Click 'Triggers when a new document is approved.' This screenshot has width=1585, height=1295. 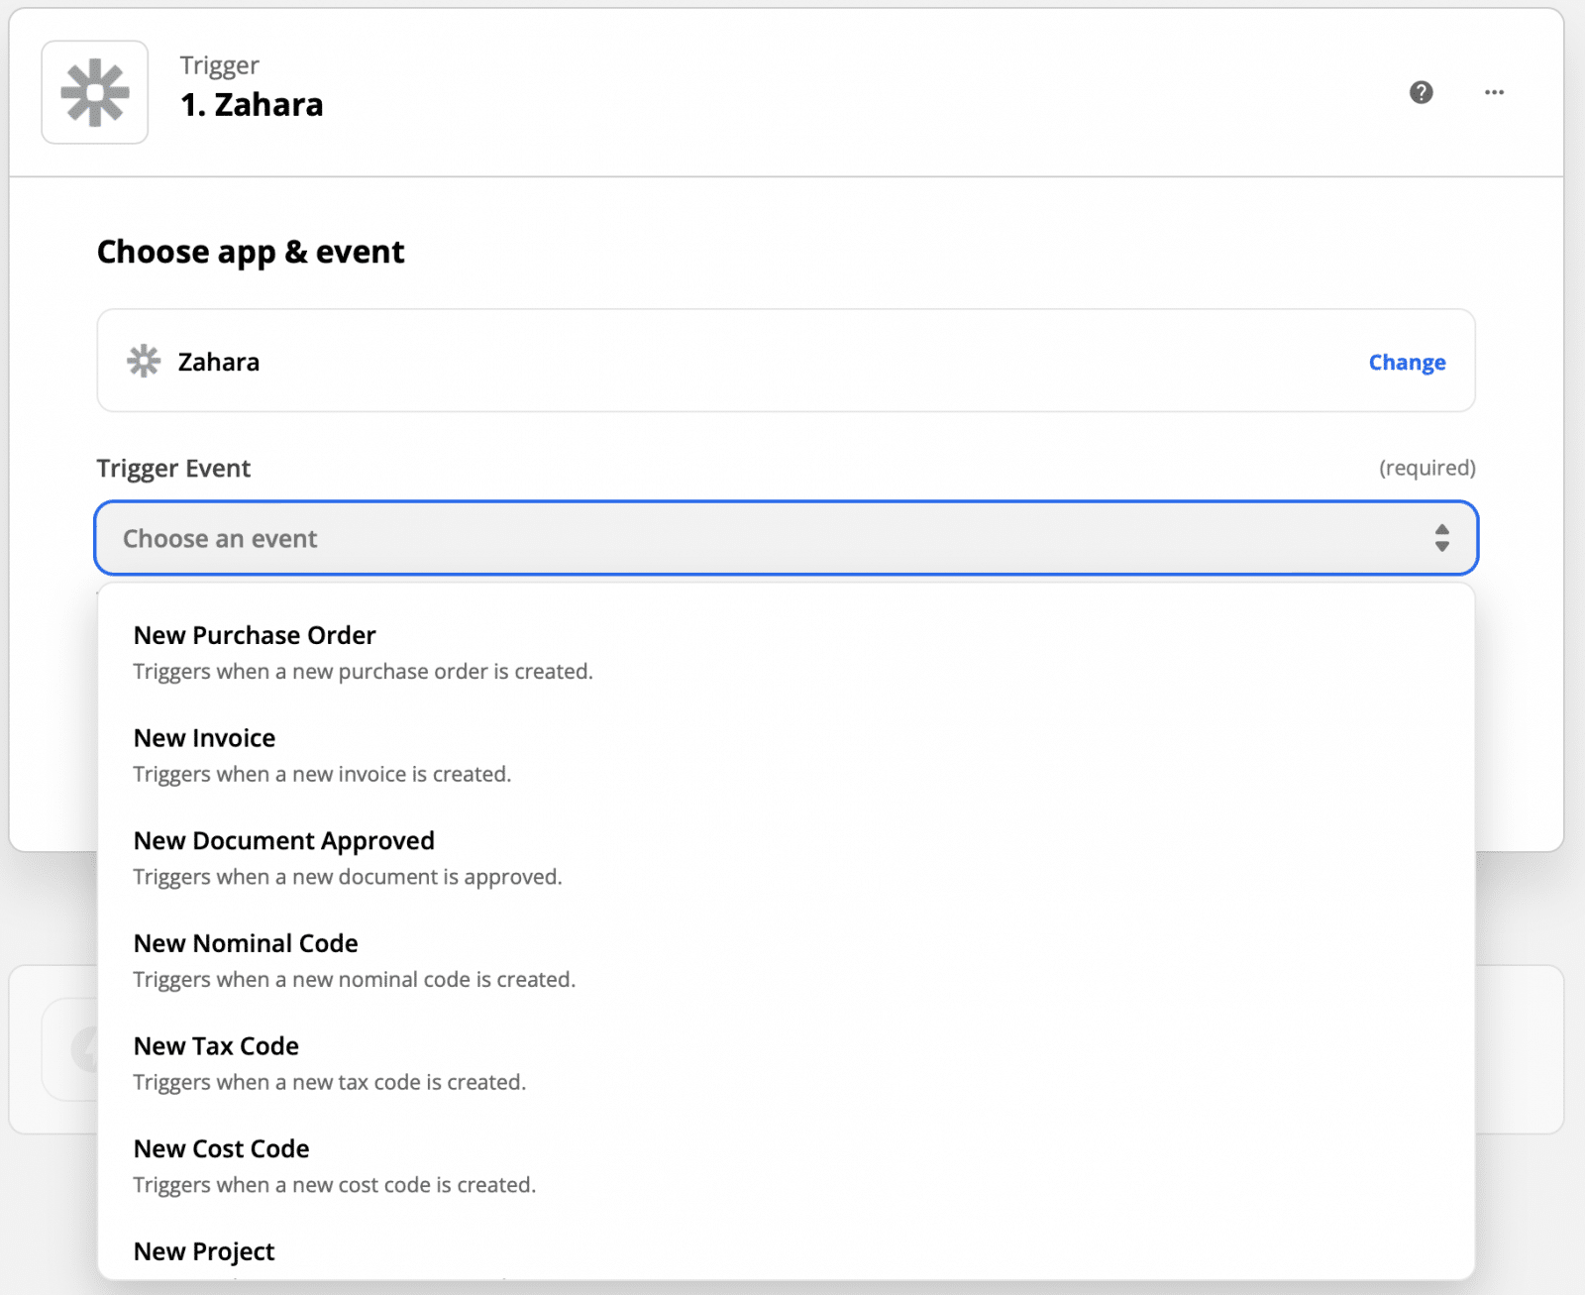click(x=347, y=877)
